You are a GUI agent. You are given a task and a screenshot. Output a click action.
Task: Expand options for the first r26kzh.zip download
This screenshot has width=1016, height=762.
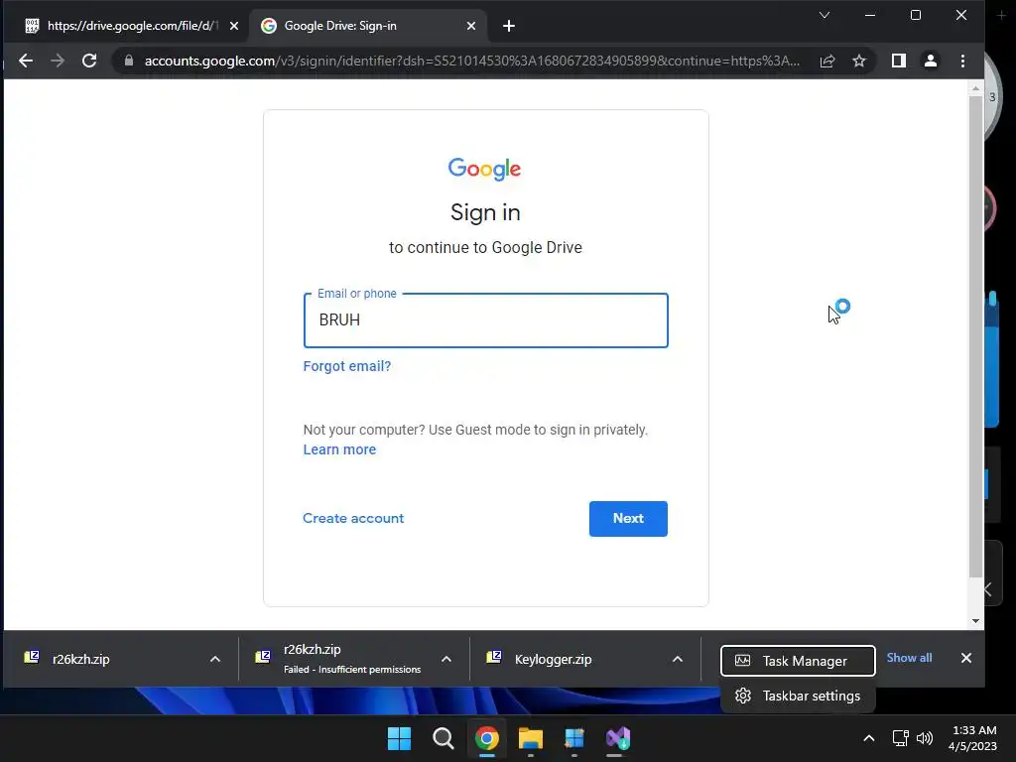click(215, 659)
